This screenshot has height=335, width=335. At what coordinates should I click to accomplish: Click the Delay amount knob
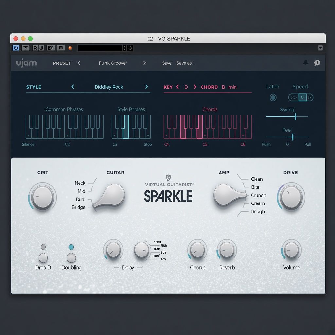coord(113,250)
